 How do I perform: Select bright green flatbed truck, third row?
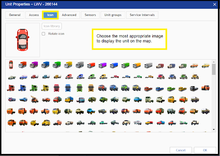click(x=171, y=89)
